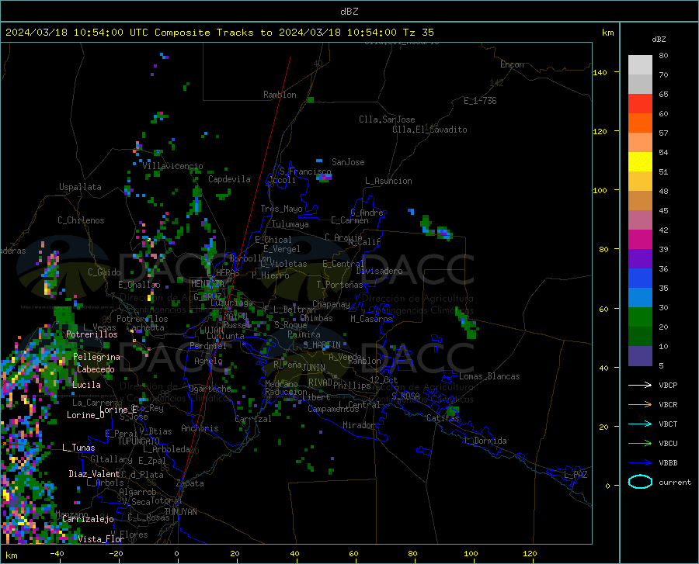Click the 54 dBZ yellow color swatch
Image resolution: width=699 pixels, height=564 pixels.
point(640,161)
